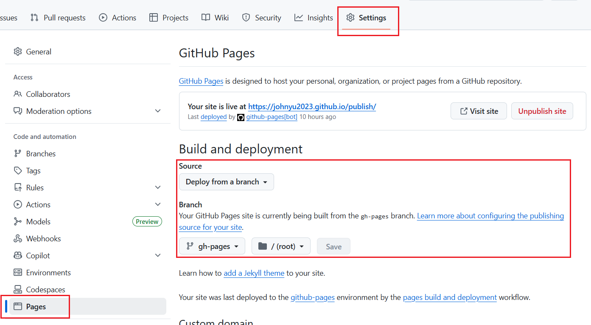Open the / (root) folder dropdown
Viewport: 591px width, 325px height.
pos(281,246)
